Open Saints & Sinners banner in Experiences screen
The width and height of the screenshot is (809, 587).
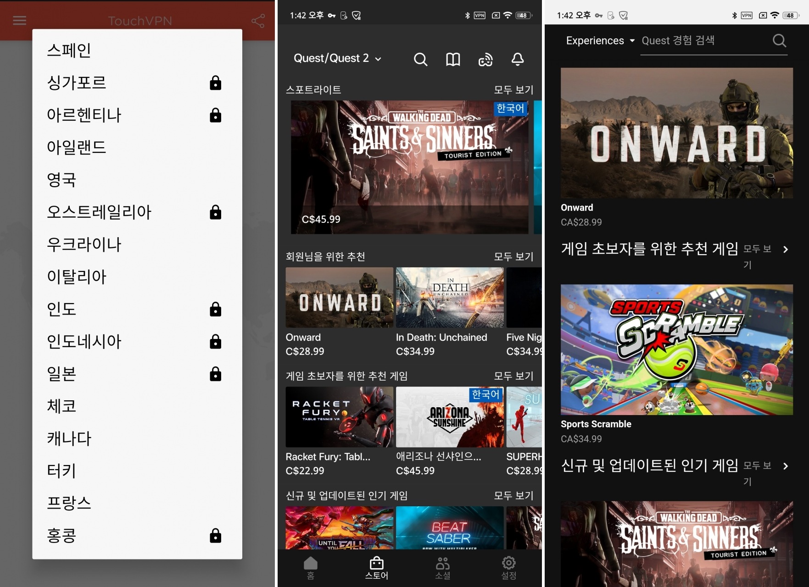[676, 544]
